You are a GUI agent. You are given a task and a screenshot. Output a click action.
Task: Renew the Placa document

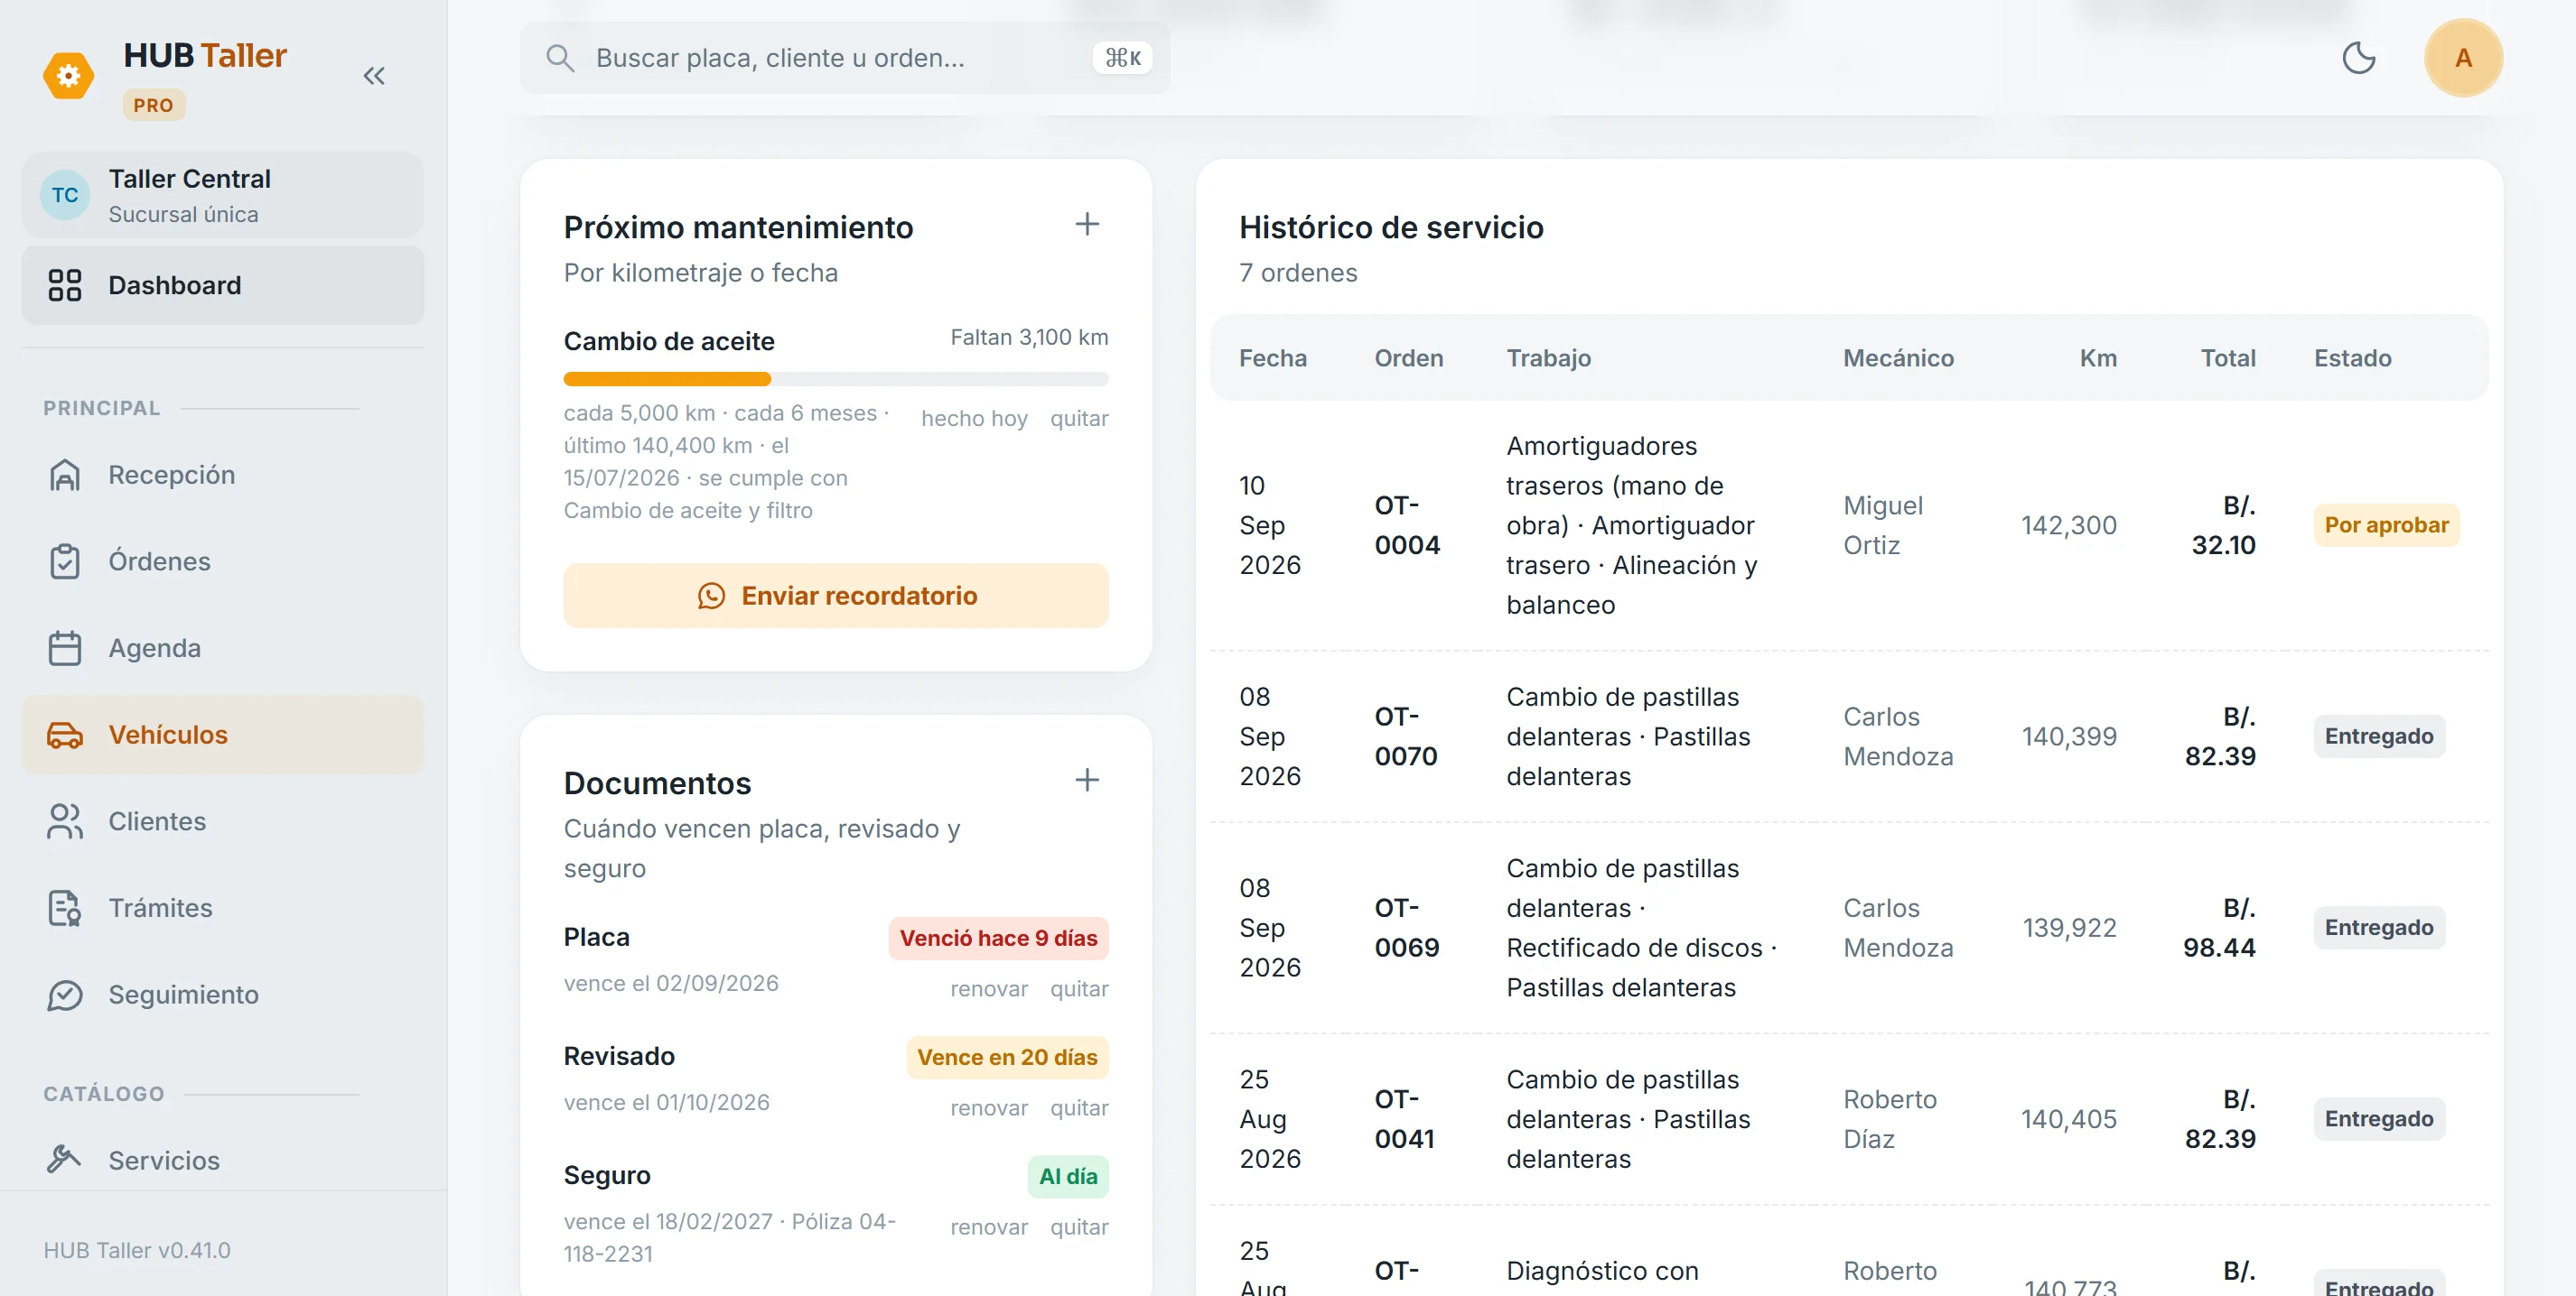(x=989, y=989)
